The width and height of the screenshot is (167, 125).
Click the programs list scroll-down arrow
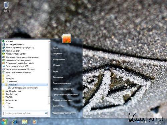click(49, 103)
